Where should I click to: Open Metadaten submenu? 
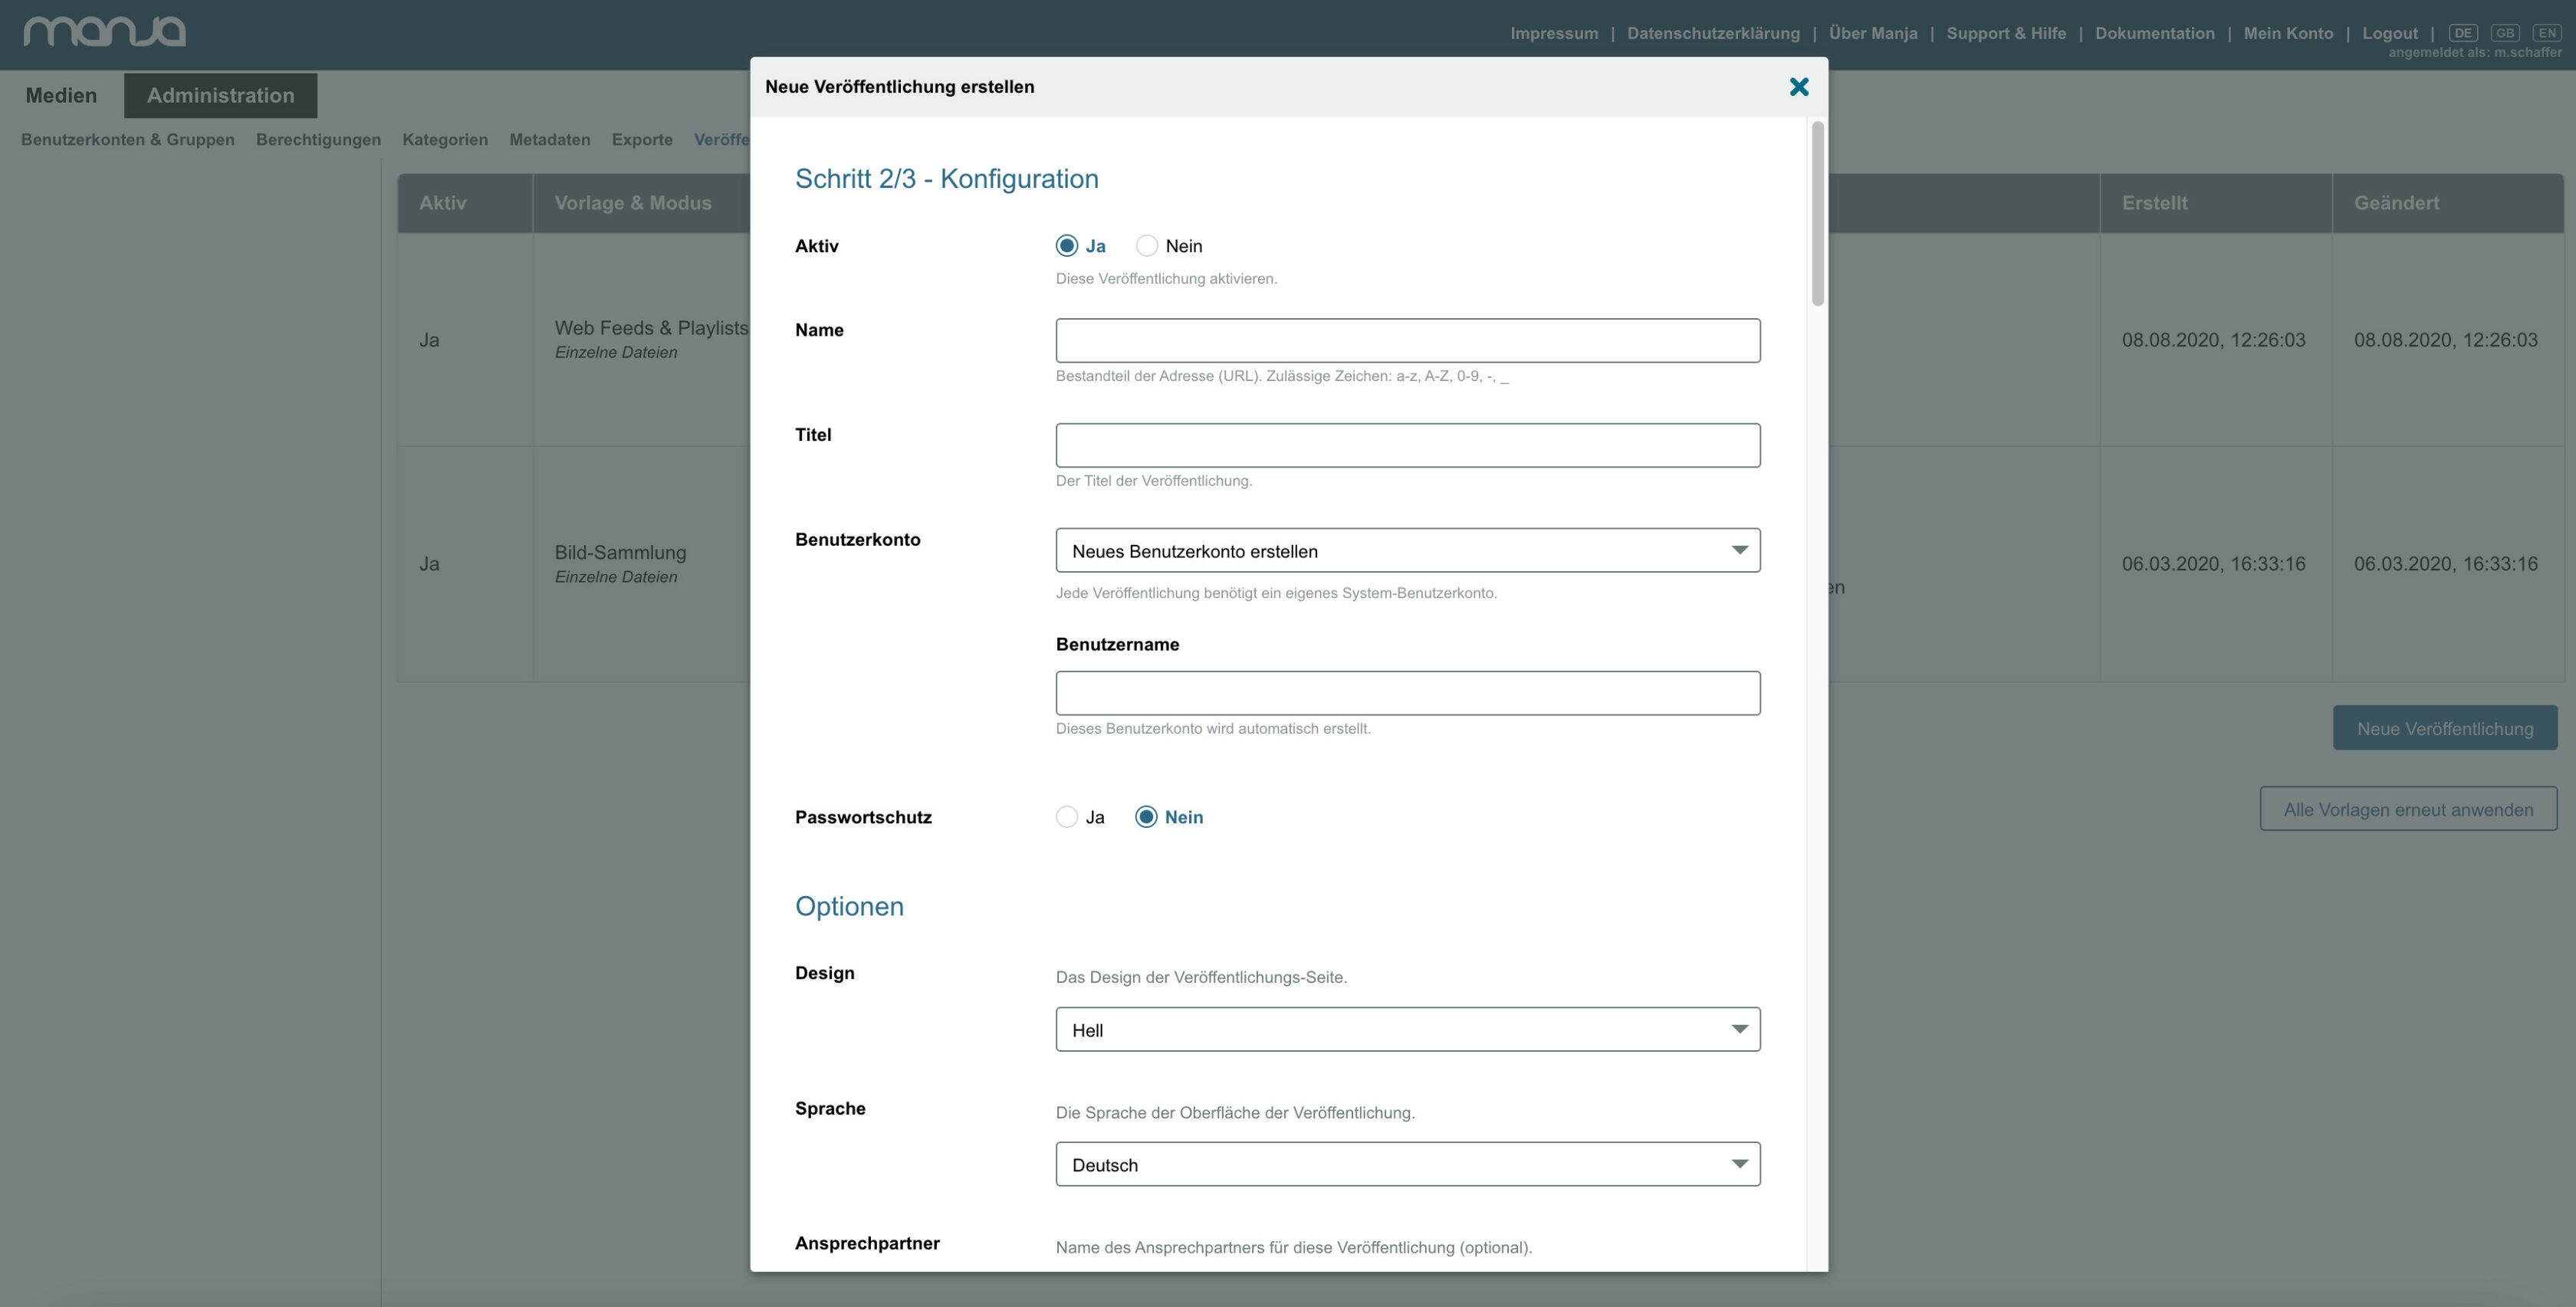pyautogui.click(x=550, y=140)
